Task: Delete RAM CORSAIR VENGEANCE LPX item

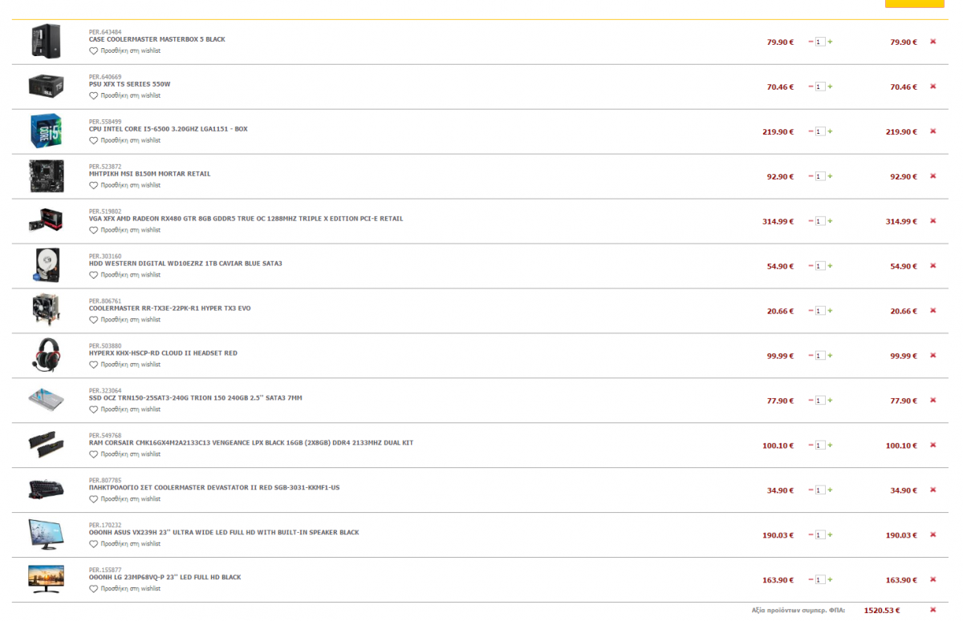Action: pos(933,446)
